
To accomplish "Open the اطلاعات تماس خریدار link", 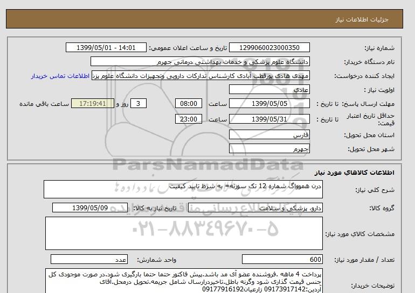I will (x=60, y=76).
